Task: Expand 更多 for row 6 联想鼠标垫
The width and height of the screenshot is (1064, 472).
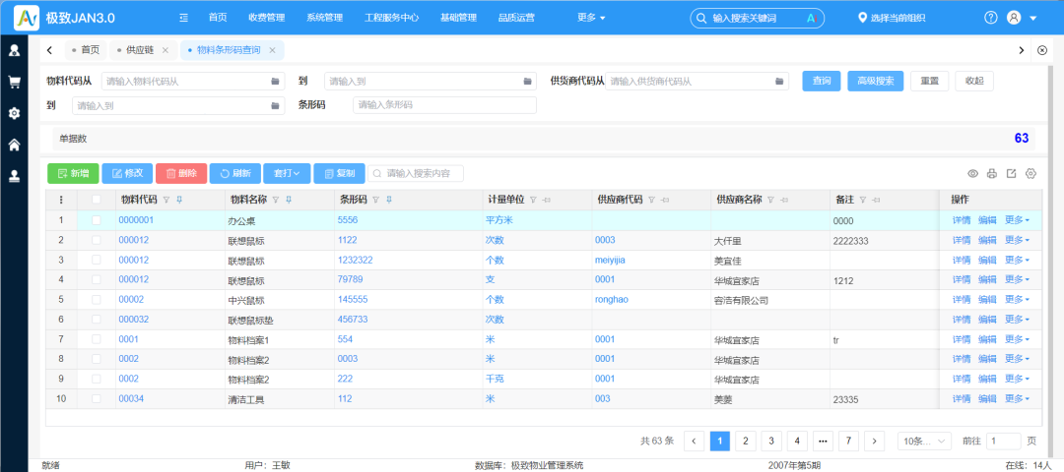Action: click(x=1017, y=320)
